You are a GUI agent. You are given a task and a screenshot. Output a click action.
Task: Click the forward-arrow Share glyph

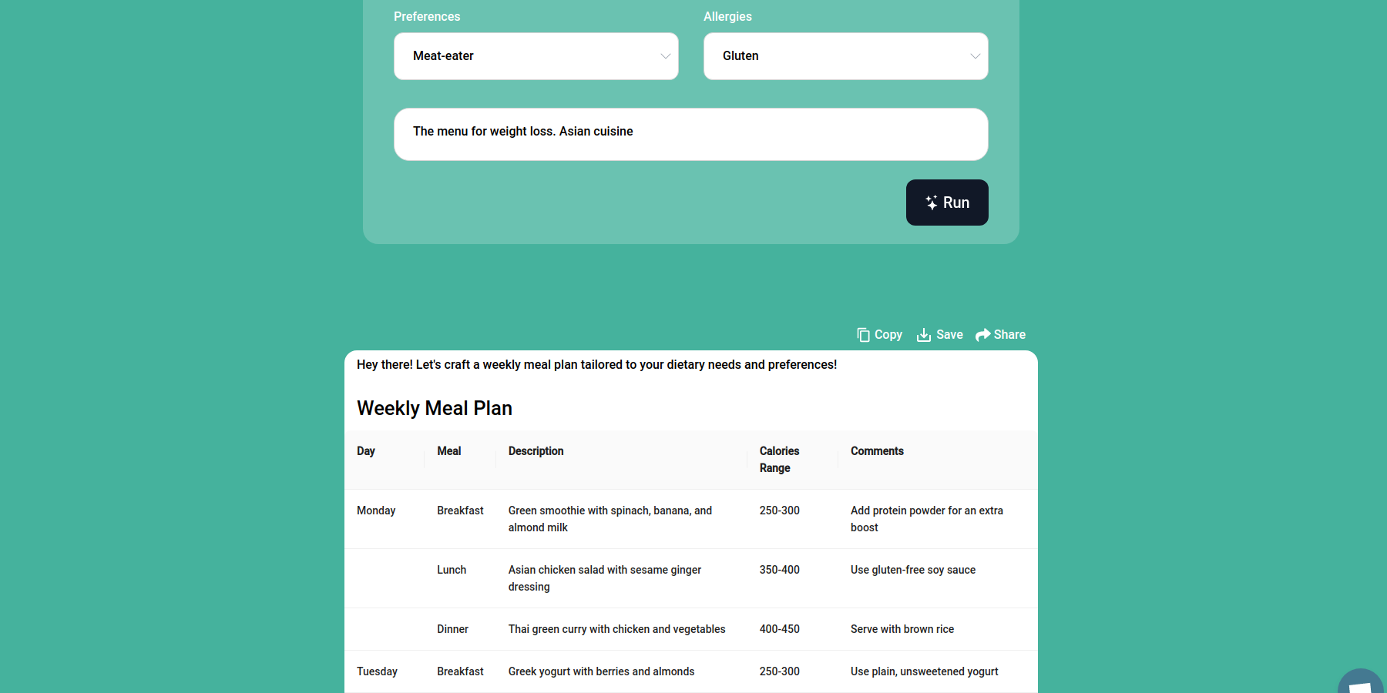(x=983, y=334)
